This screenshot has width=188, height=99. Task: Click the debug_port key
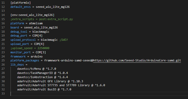click(x=19, y=36)
